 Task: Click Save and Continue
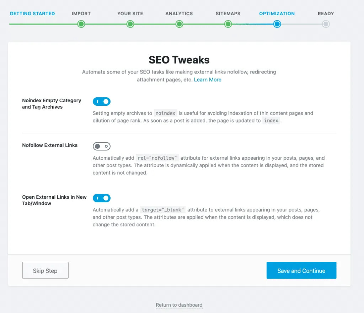coord(301,270)
